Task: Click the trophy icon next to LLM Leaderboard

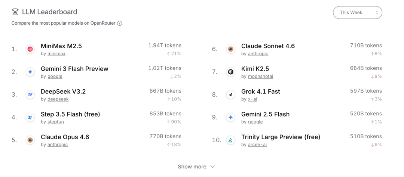Action: click(15, 12)
